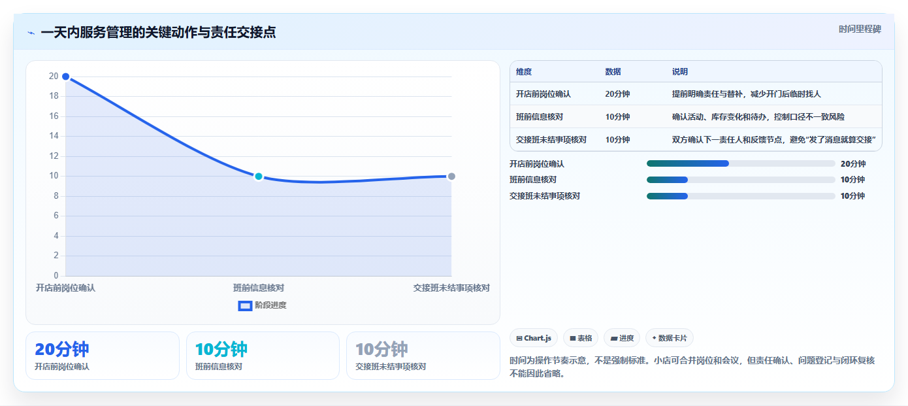Click the lightning icon beside the title
The height and width of the screenshot is (406, 908).
coord(31,33)
